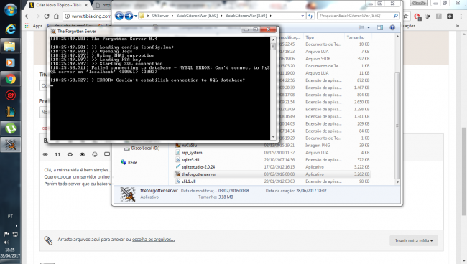Click The Forgotten Server title bar icon

tap(53, 32)
